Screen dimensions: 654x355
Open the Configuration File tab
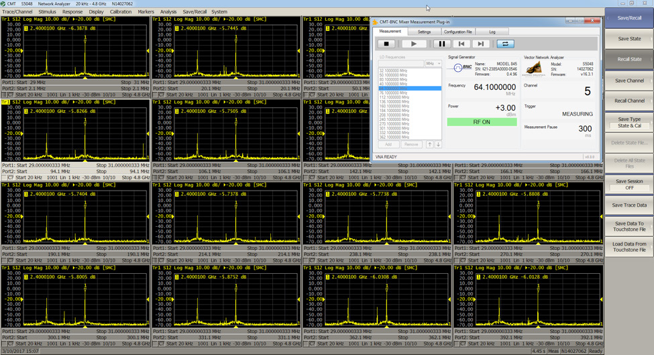[x=457, y=32]
